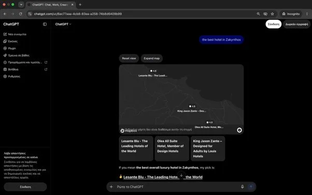Screen dimensions: 312x195
Task: Click the mapbox logo
Action: tap(129, 131)
